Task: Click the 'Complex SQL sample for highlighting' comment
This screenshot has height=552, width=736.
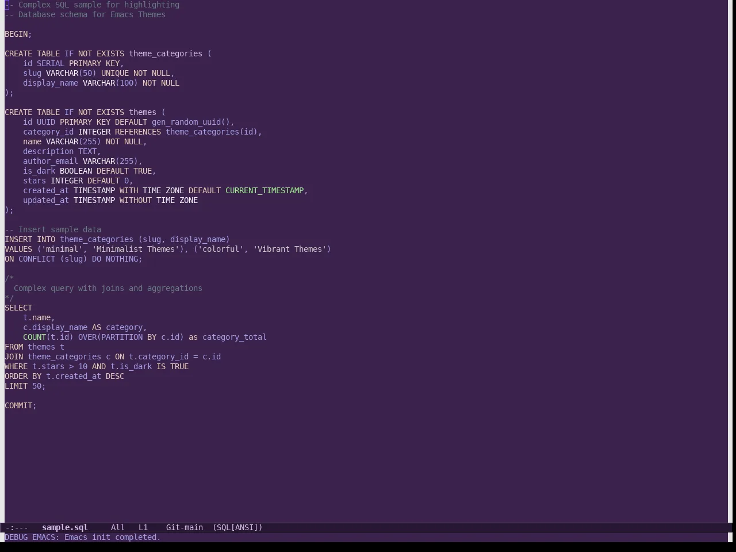Action: [x=99, y=5]
